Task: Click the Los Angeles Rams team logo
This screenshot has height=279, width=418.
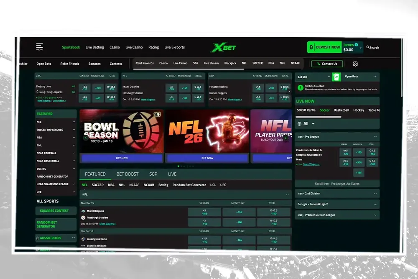Action: tap(83, 239)
